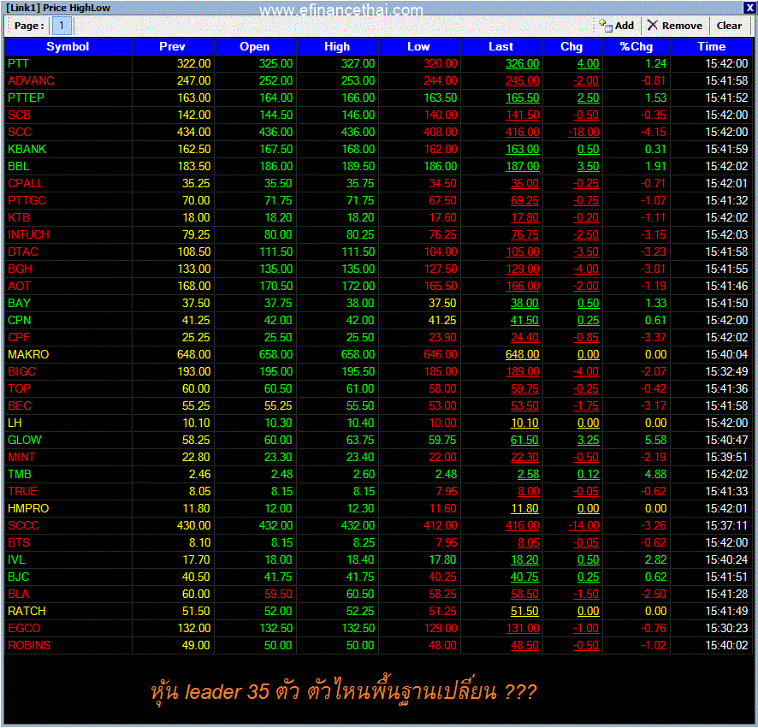Screen dimensions: 758x728
Task: Click the Remove button
Action: tap(675, 26)
